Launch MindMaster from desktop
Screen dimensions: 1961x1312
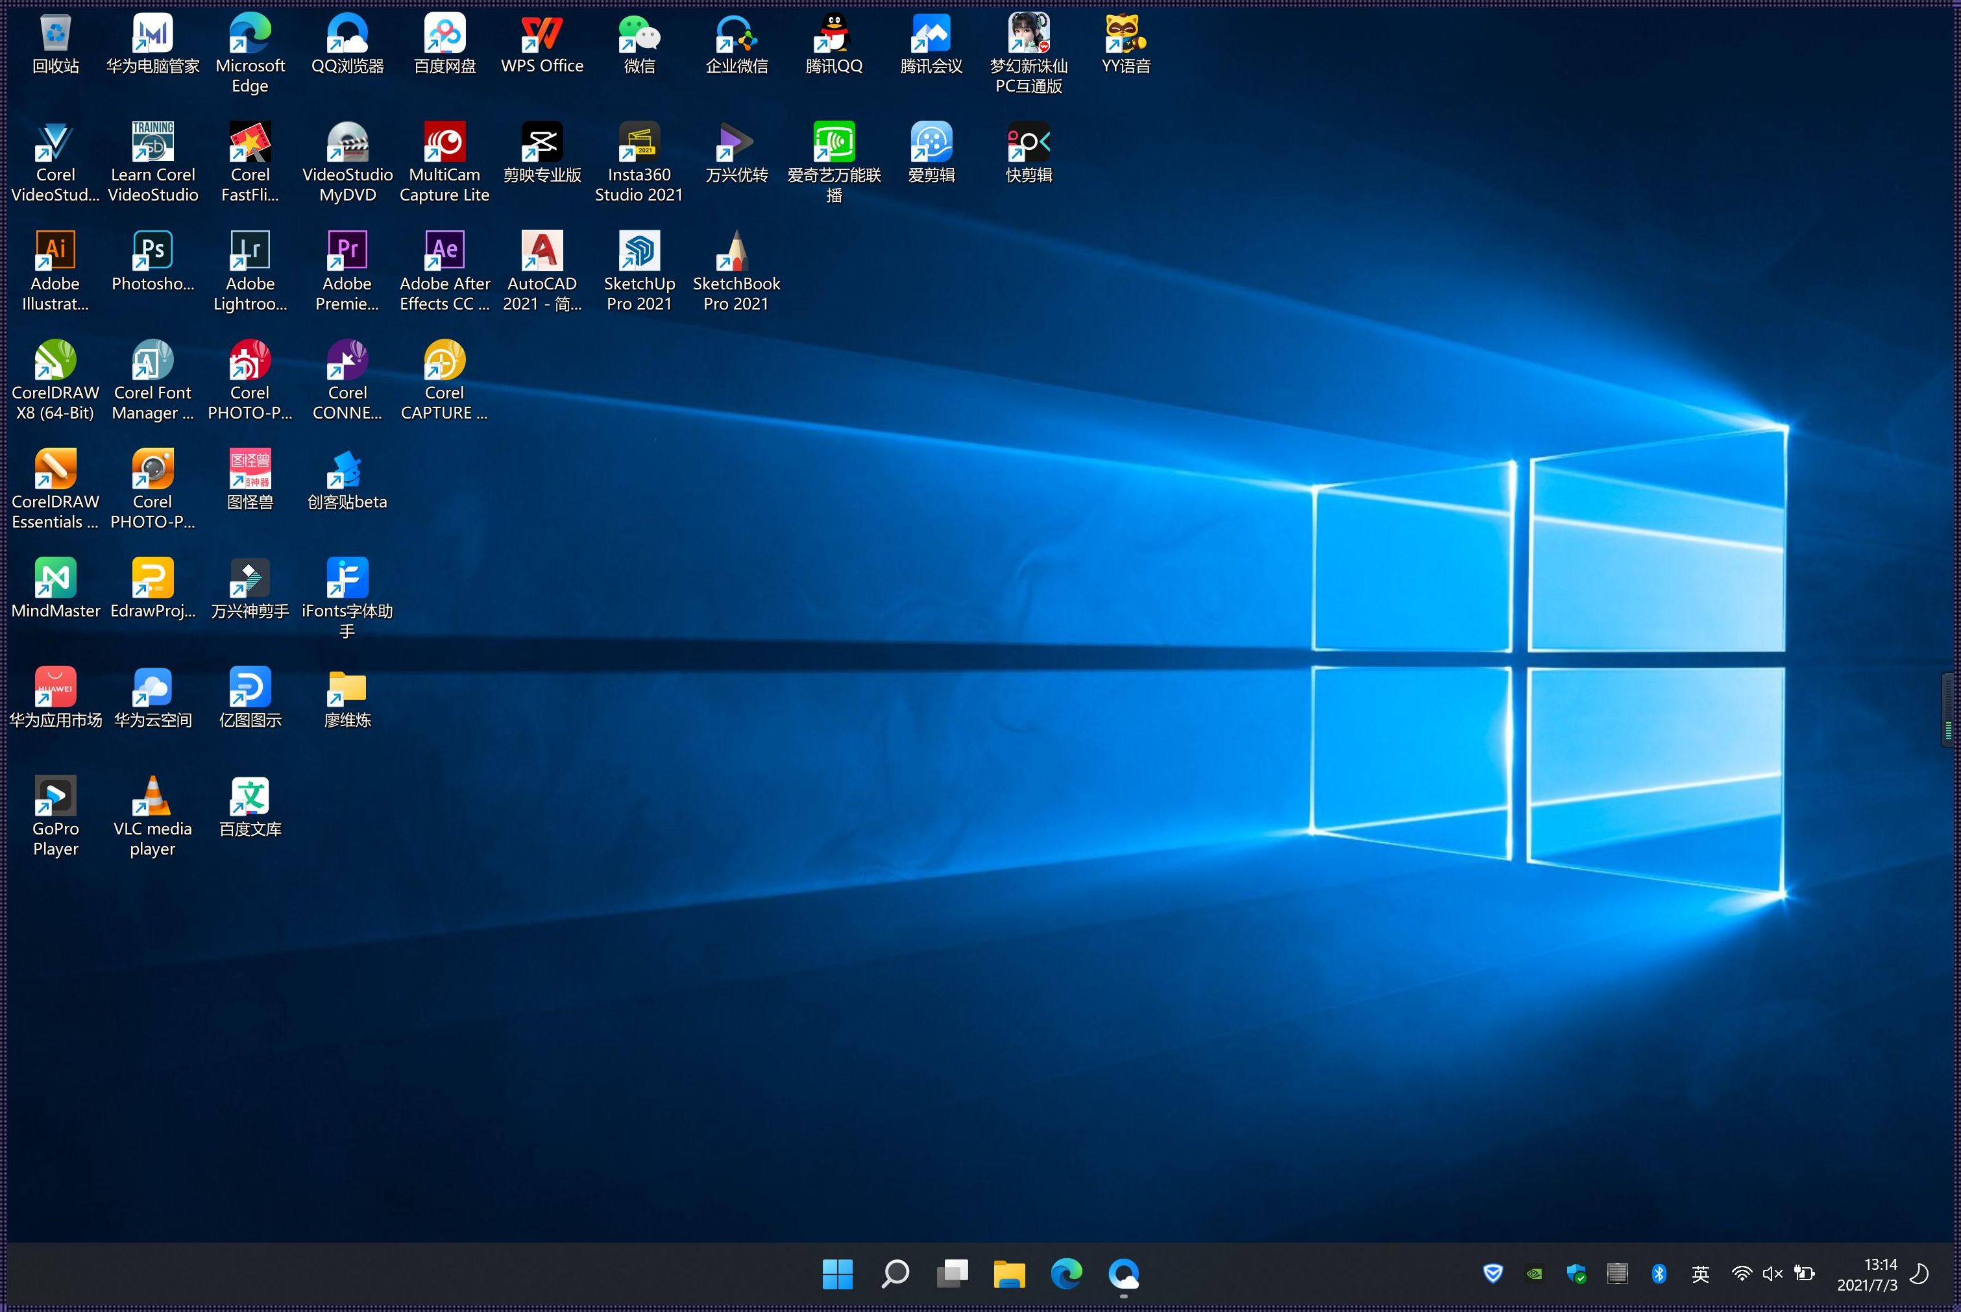click(55, 579)
